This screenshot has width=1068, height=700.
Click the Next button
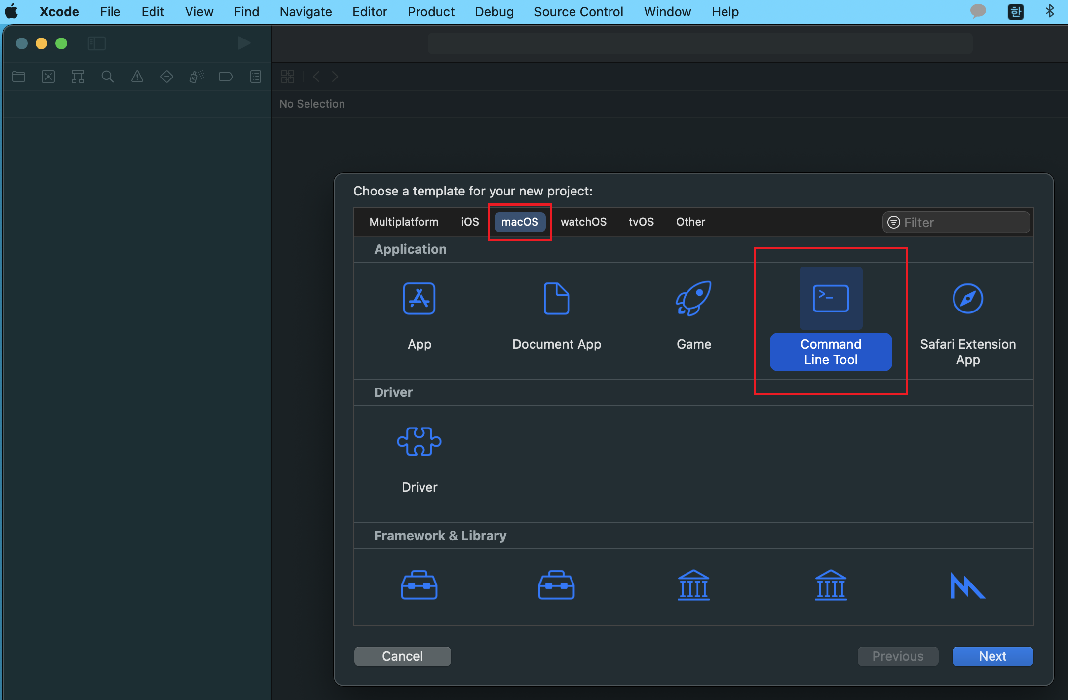(x=992, y=656)
